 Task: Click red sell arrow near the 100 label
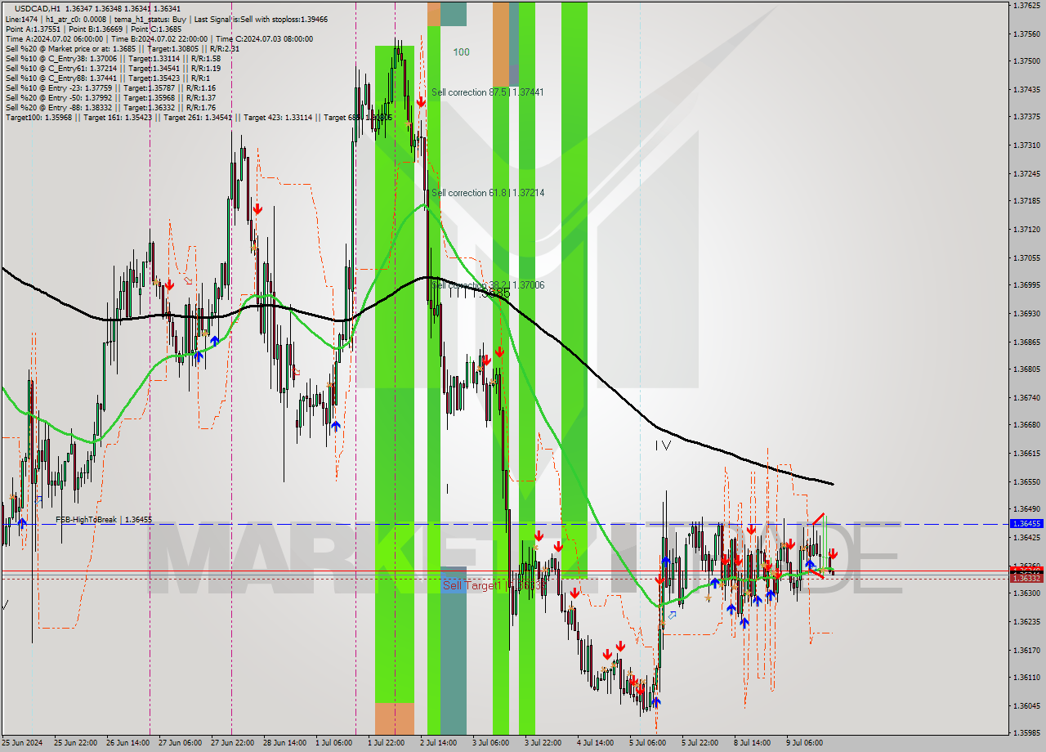421,101
